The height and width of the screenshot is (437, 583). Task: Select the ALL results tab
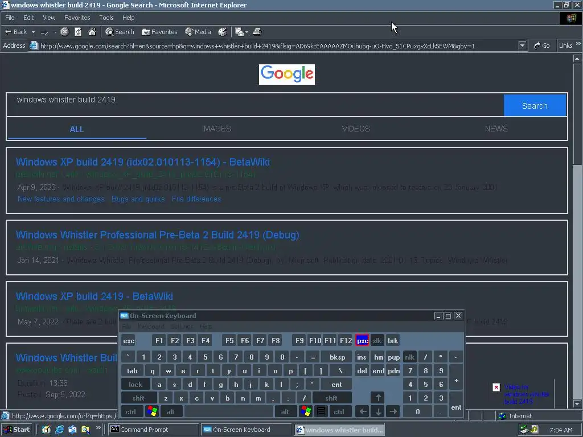[x=77, y=129]
